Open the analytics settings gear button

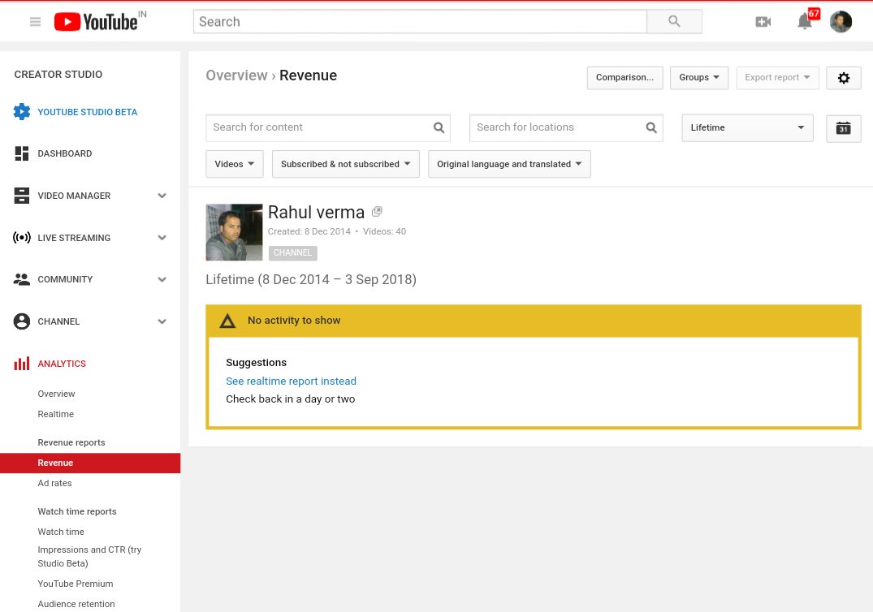click(844, 78)
